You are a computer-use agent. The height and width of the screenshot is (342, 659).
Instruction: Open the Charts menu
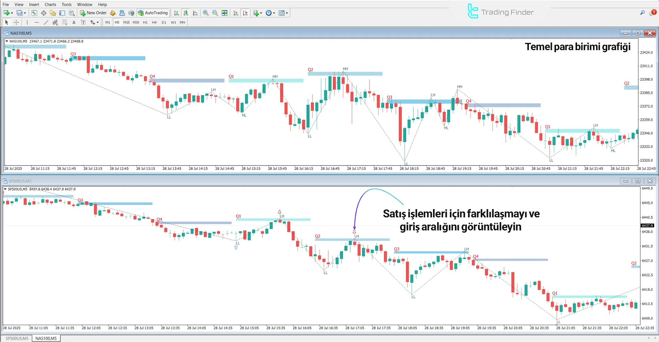click(x=50, y=4)
